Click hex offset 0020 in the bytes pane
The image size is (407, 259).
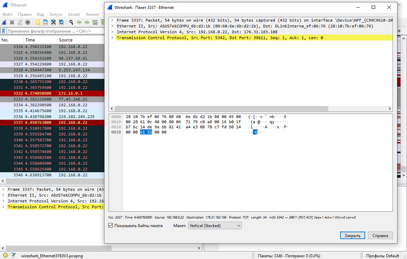click(x=116, y=127)
